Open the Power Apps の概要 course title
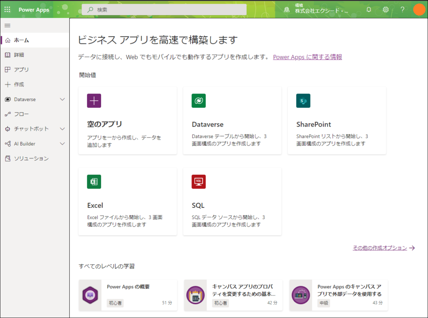This screenshot has width=428, height=318. click(x=128, y=287)
